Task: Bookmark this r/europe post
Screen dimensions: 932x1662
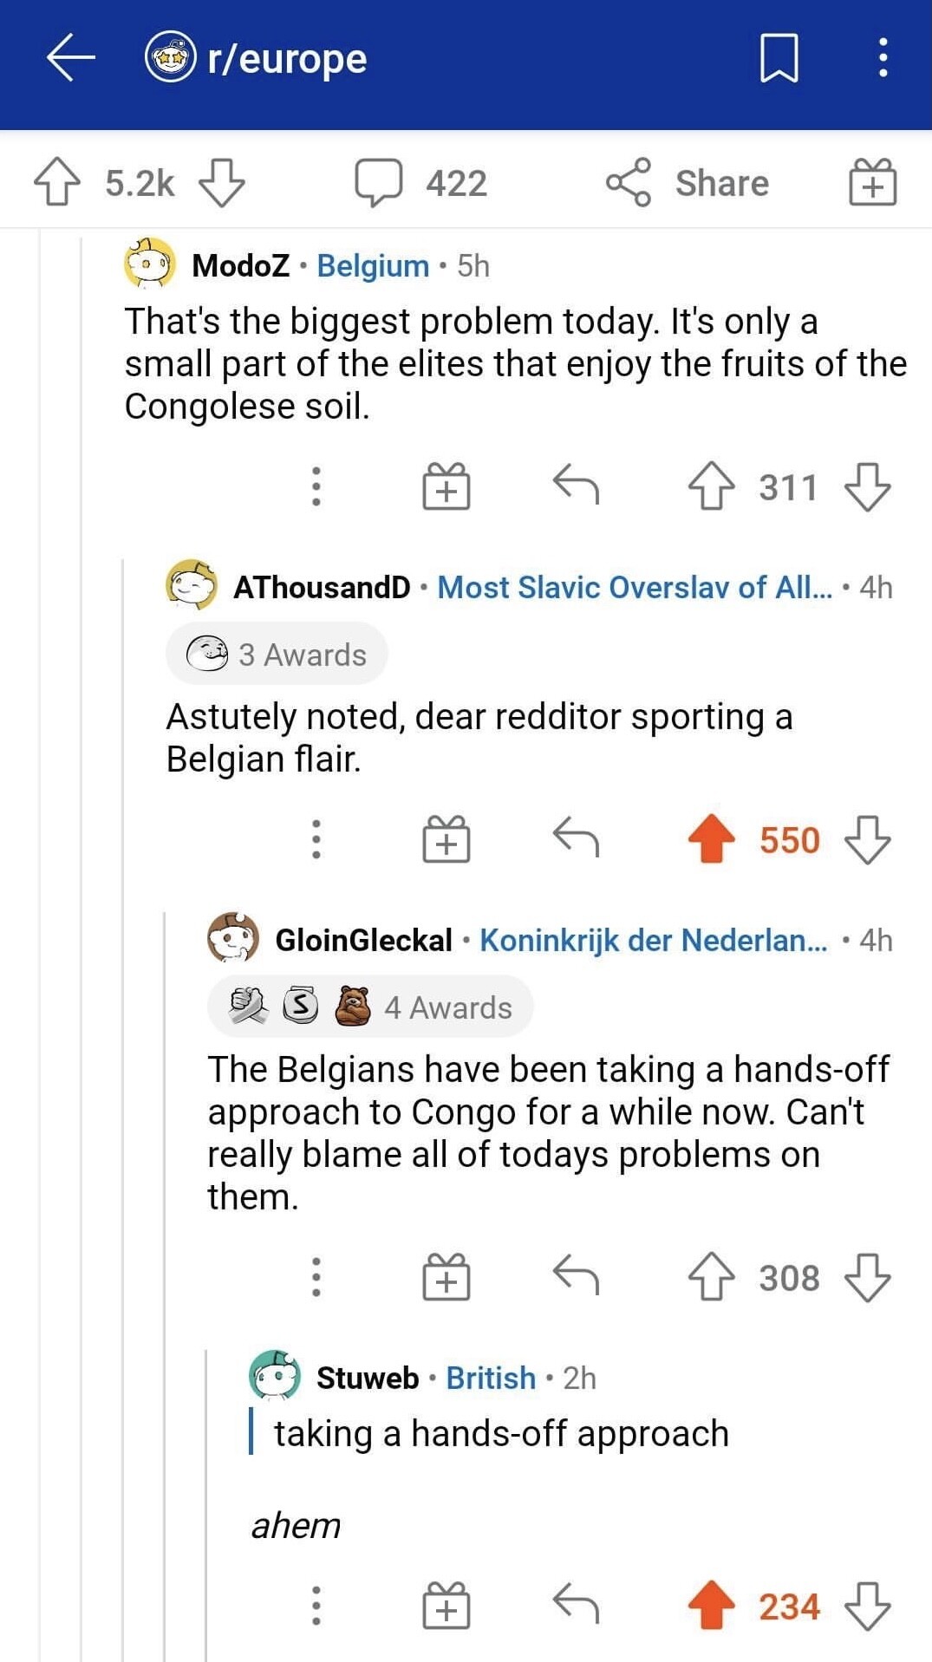Action: coord(779,58)
